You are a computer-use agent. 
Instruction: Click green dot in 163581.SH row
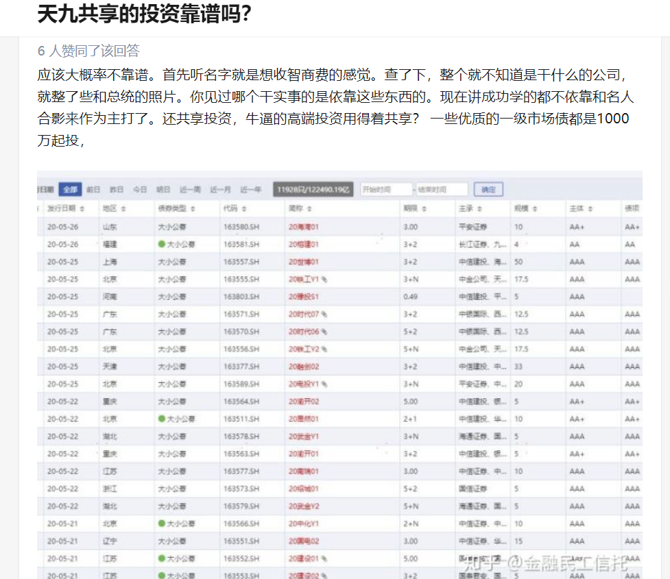click(162, 244)
